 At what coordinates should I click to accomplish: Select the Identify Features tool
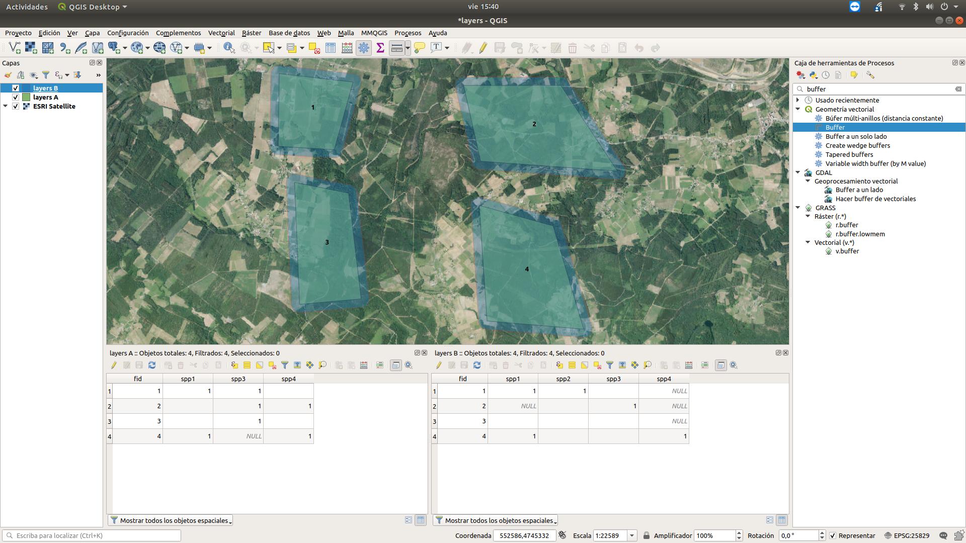pos(229,48)
